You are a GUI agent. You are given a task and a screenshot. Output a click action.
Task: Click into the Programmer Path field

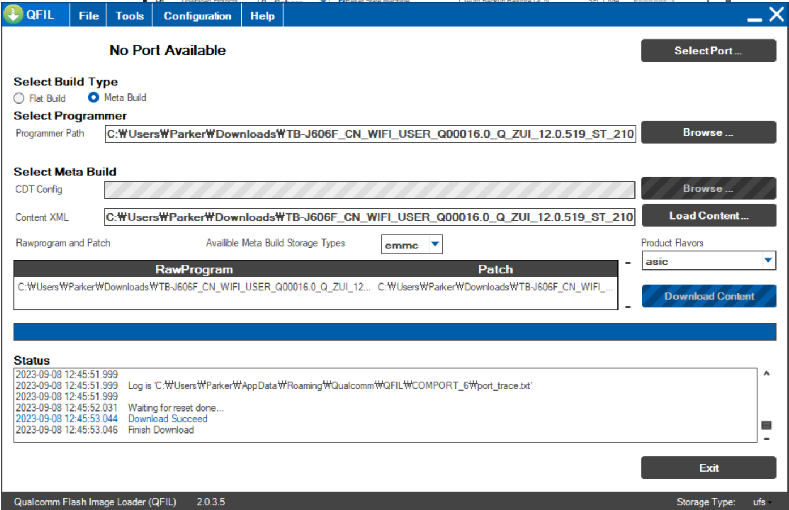coord(370,134)
